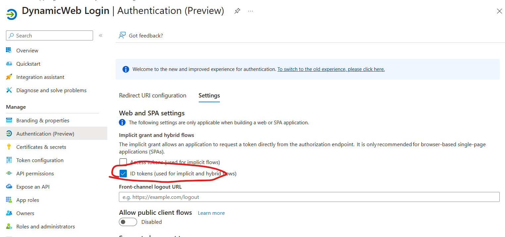This screenshot has width=505, height=237.
Task: Toggle Allow public client flows switch
Action: pos(128,222)
